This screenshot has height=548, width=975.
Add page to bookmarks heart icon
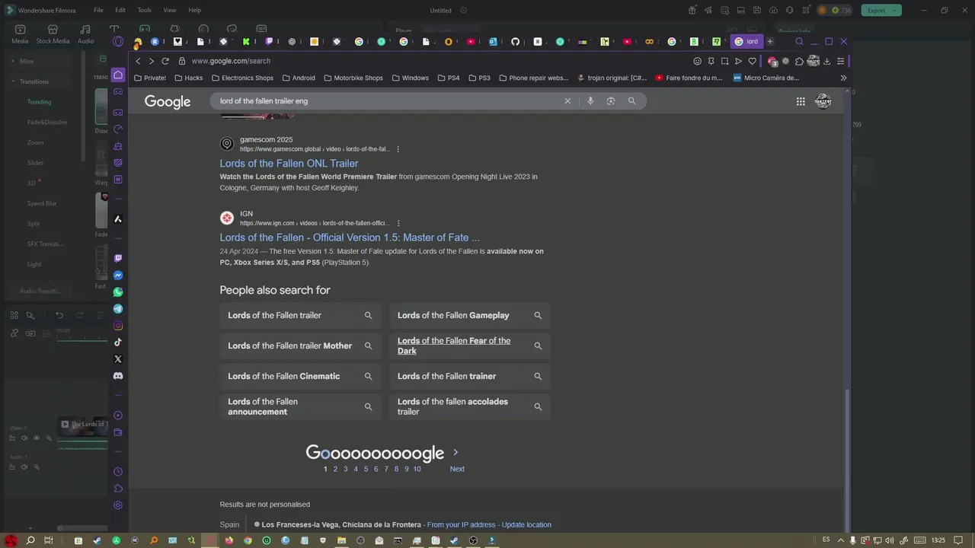click(752, 62)
